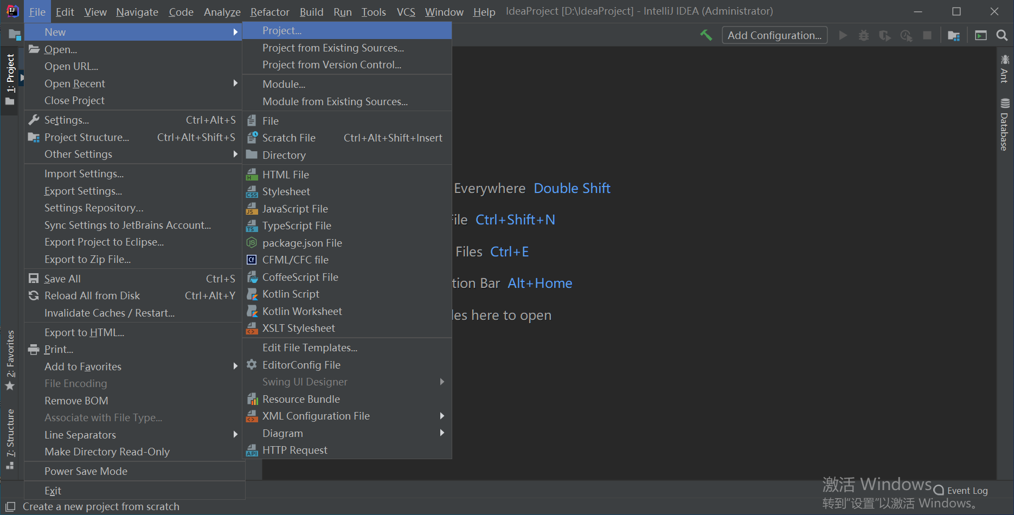Click Reload All from Disk
The height and width of the screenshot is (515, 1014).
click(x=133, y=295)
